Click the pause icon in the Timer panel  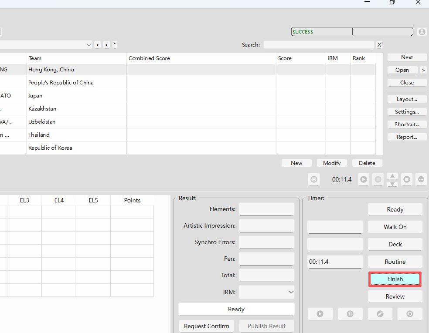click(x=350, y=314)
